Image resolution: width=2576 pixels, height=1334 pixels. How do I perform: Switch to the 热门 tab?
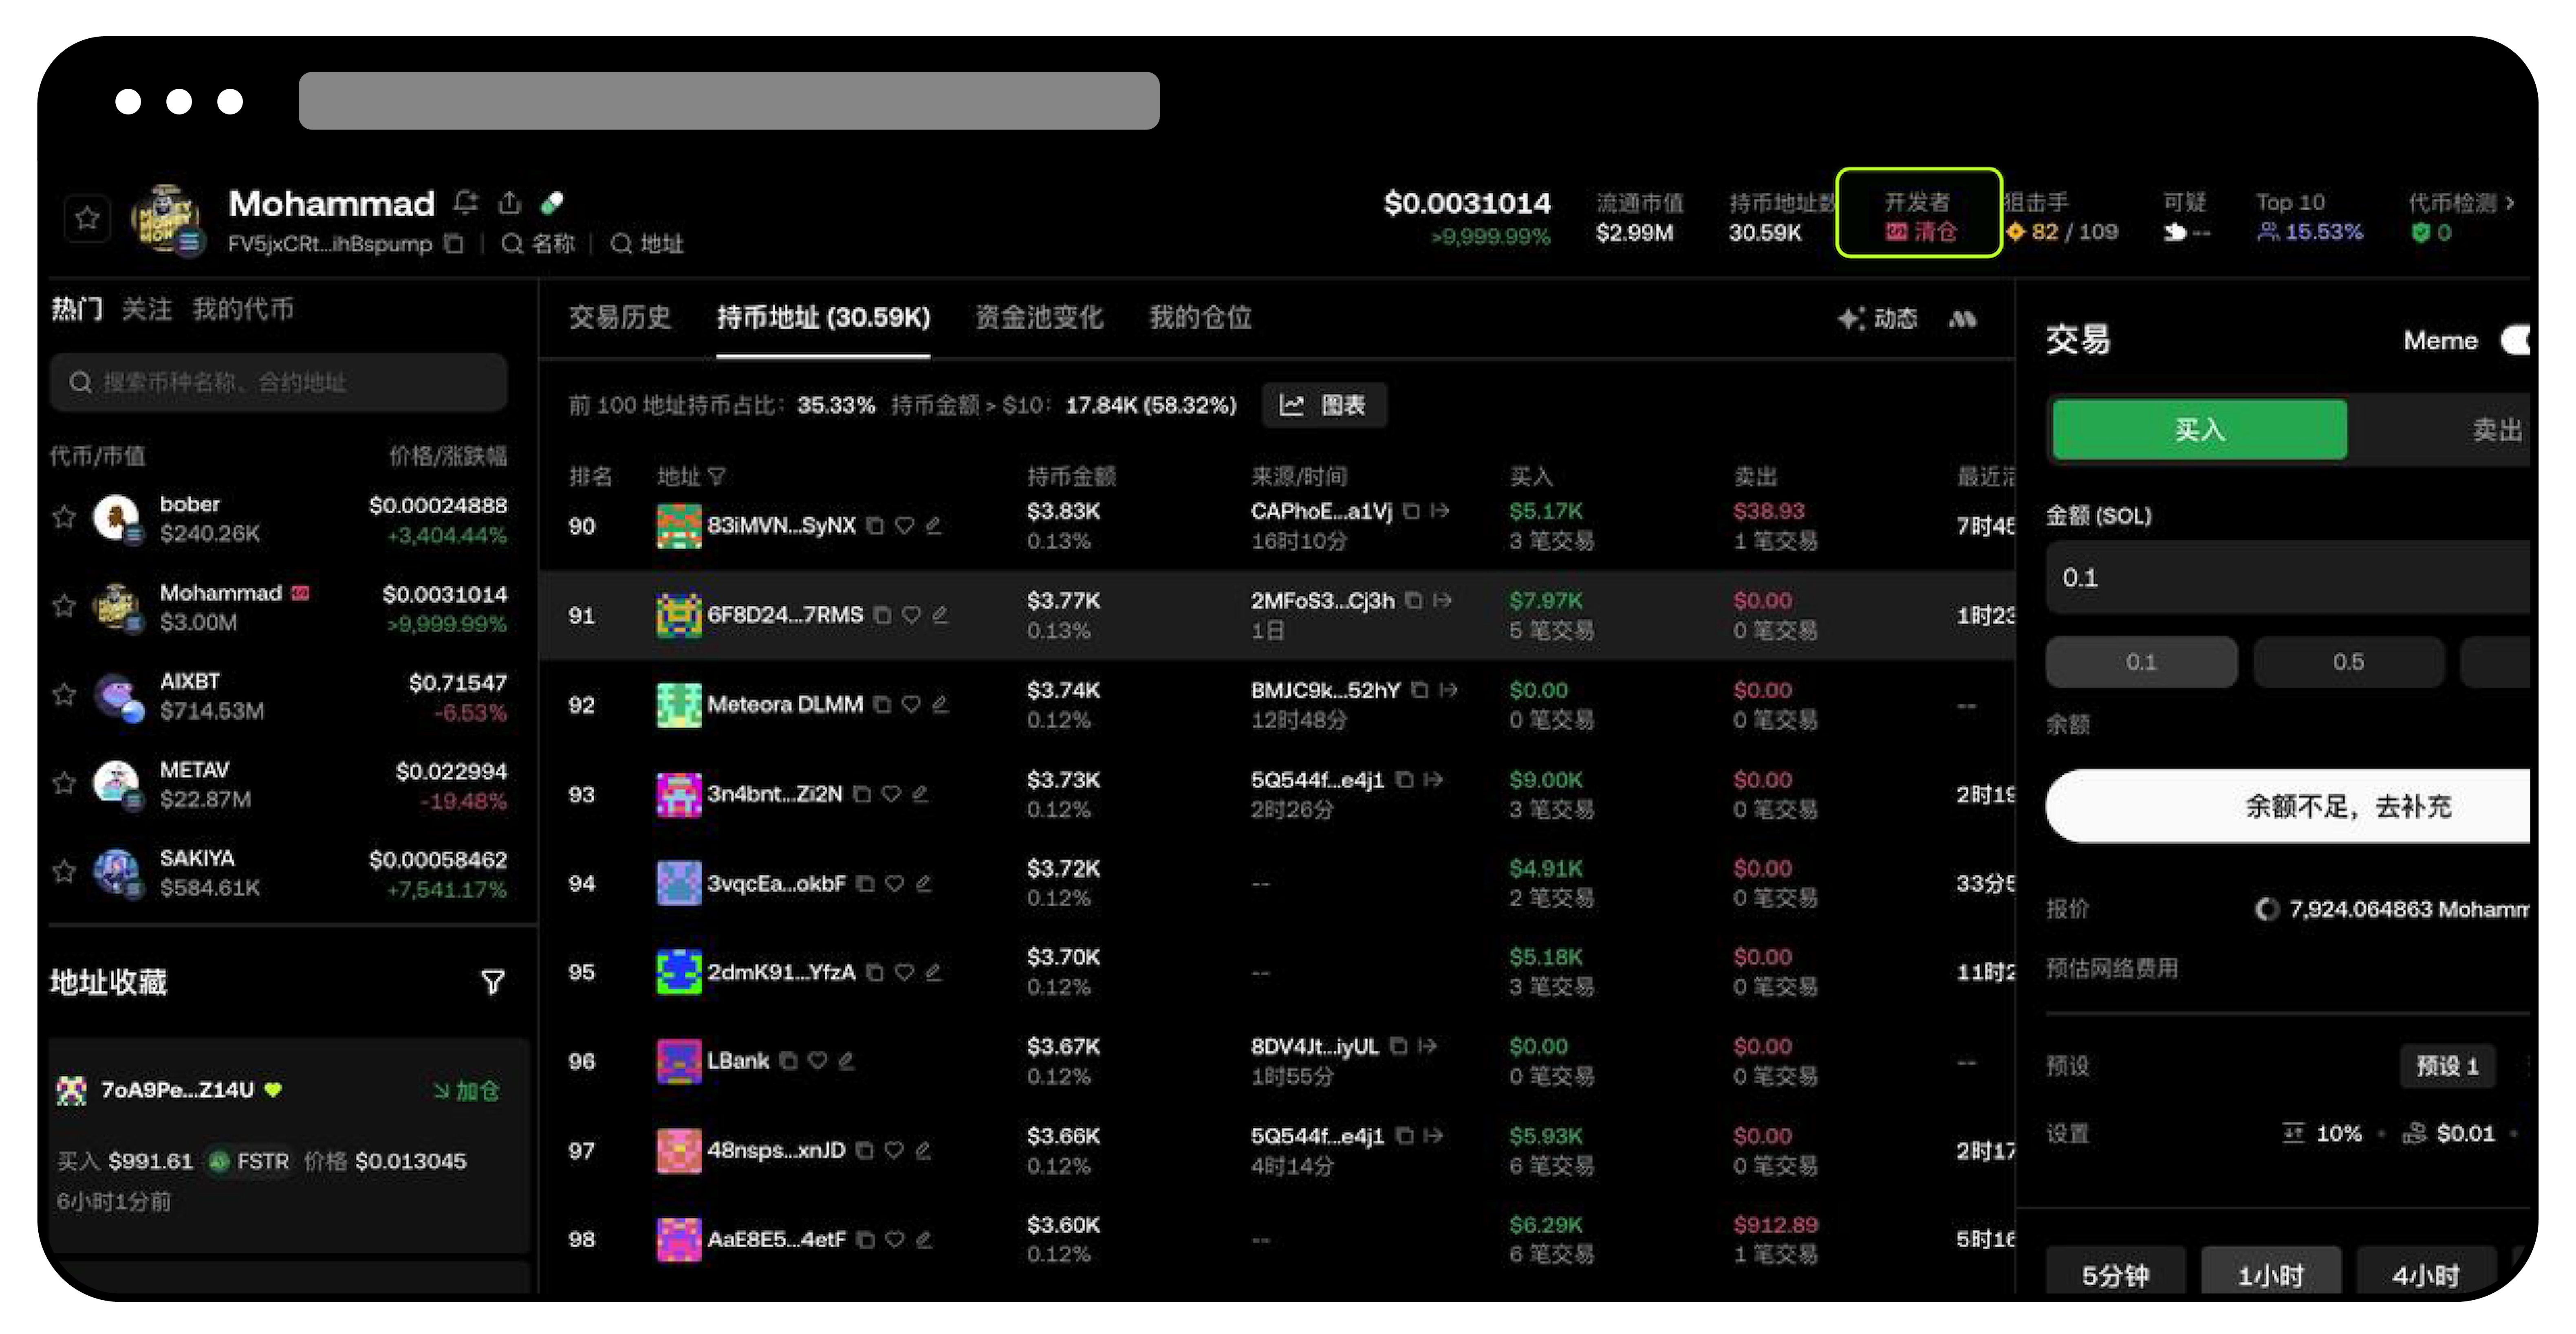point(77,309)
